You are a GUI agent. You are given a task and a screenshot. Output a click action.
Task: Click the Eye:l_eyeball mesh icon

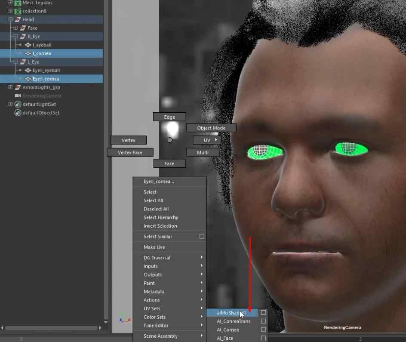28,71
